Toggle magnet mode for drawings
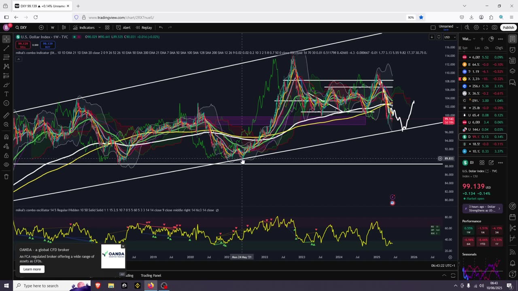 (x=6, y=137)
